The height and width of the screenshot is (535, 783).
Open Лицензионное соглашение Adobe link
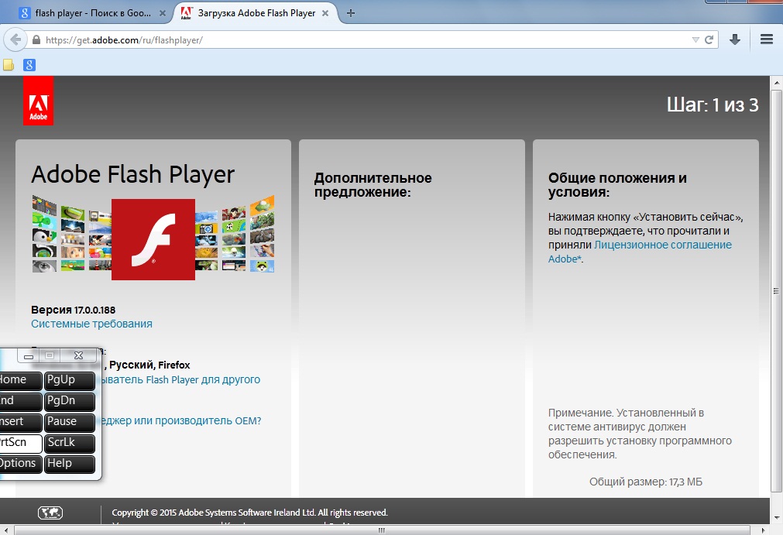click(640, 252)
